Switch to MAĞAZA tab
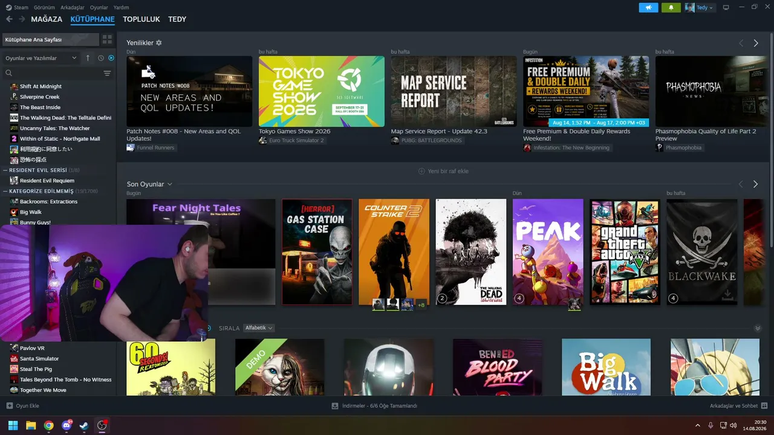The image size is (774, 435). 47,19
